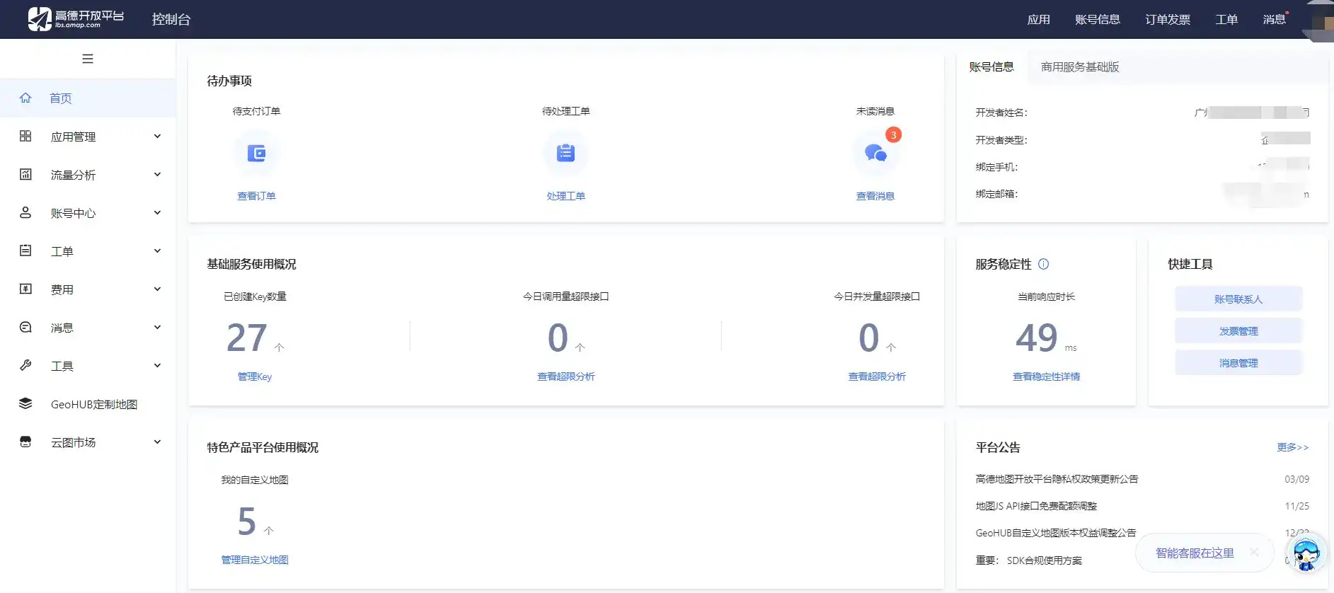
Task: Open 管理自定义地图 link
Action: click(255, 560)
